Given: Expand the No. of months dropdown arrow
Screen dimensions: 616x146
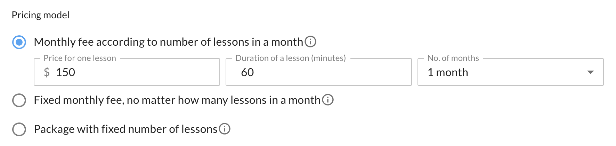Looking at the screenshot, I should pos(590,72).
